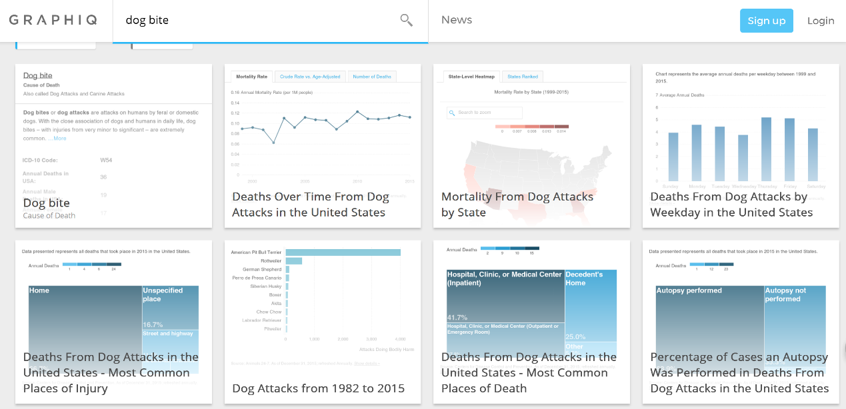The height and width of the screenshot is (409, 846).
Task: Click the darkest heatmap legend color swatch
Action: (562, 126)
